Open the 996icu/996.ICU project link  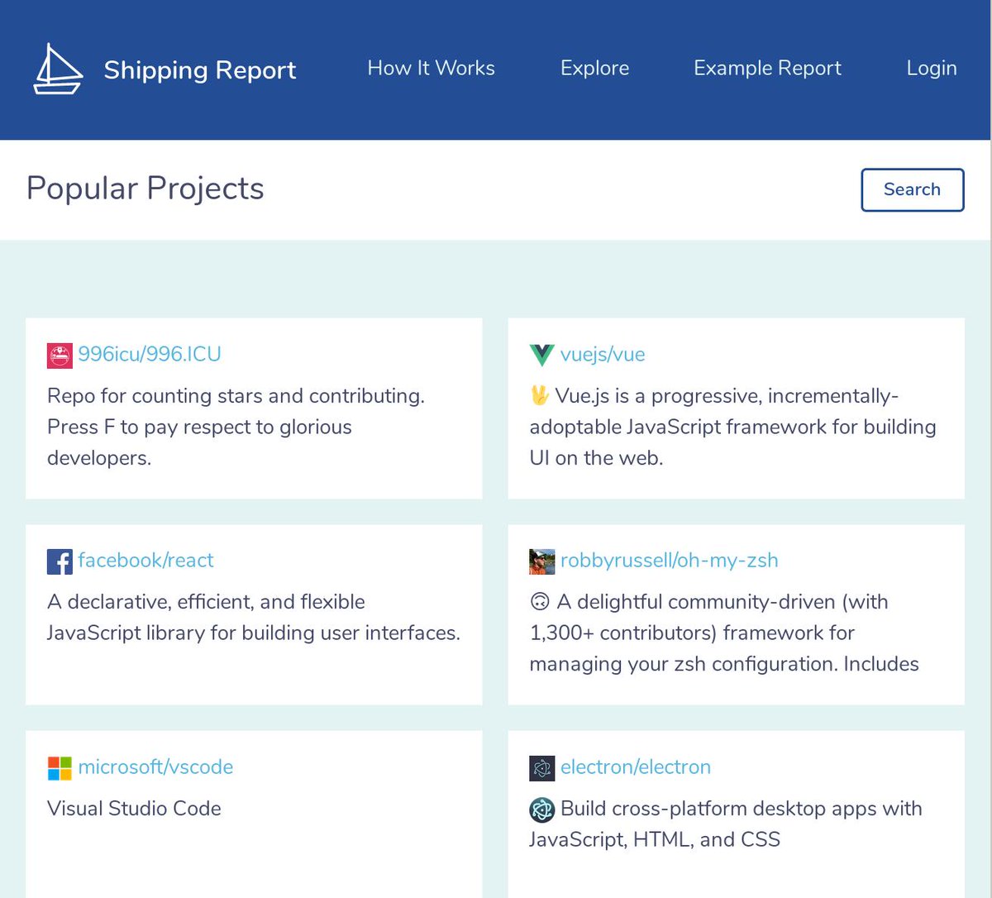click(x=150, y=354)
